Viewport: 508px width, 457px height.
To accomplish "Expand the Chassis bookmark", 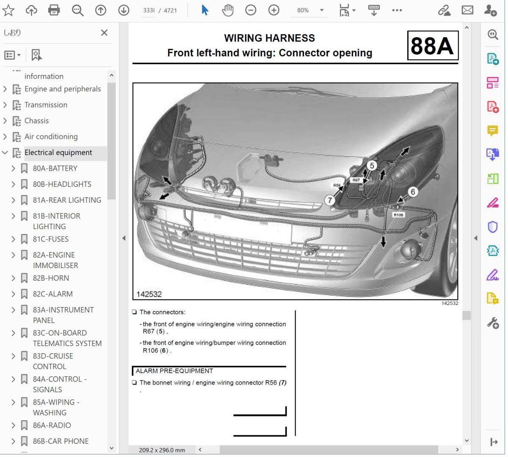I will [x=5, y=121].
